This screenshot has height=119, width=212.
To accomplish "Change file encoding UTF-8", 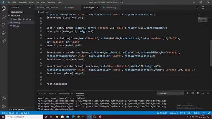I will (x=183, y=113).
